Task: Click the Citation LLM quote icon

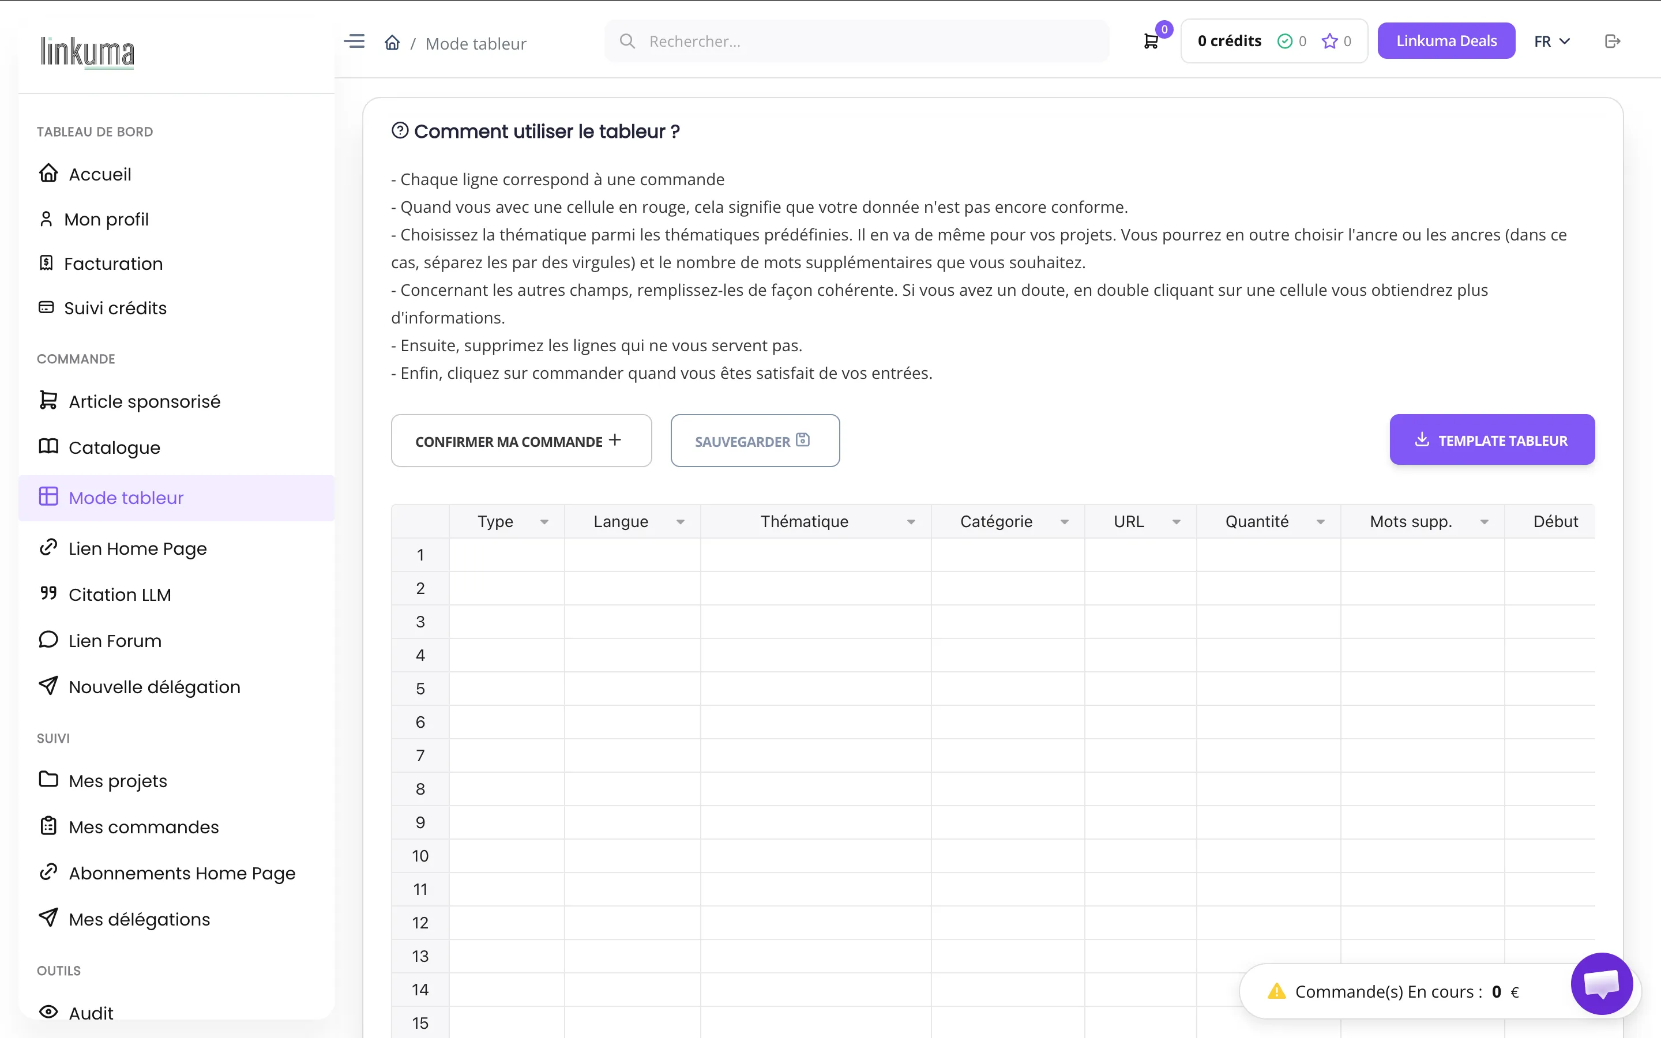Action: click(48, 593)
